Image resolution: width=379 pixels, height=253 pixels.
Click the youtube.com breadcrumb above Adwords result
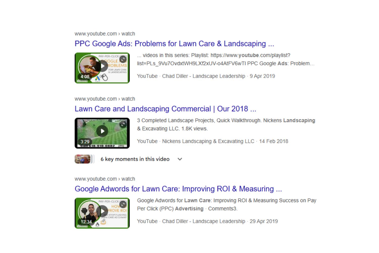(105, 179)
